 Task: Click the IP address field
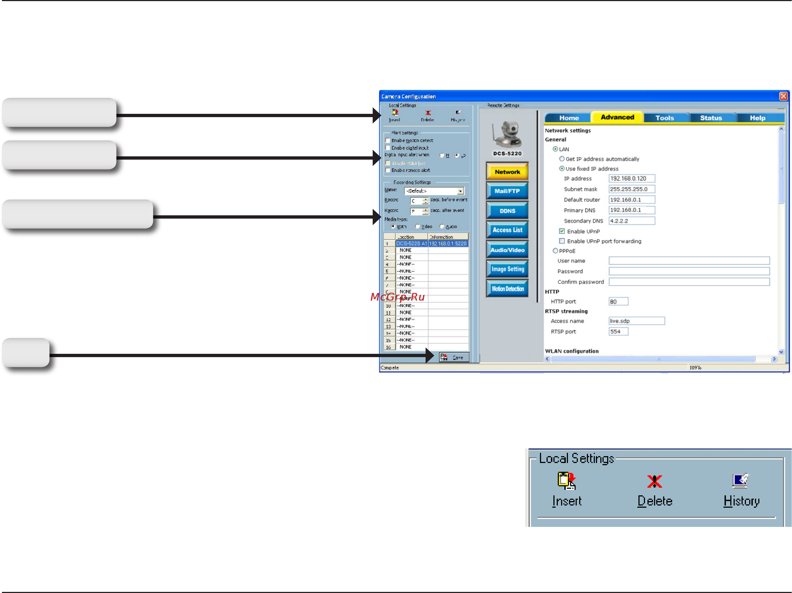click(x=632, y=178)
